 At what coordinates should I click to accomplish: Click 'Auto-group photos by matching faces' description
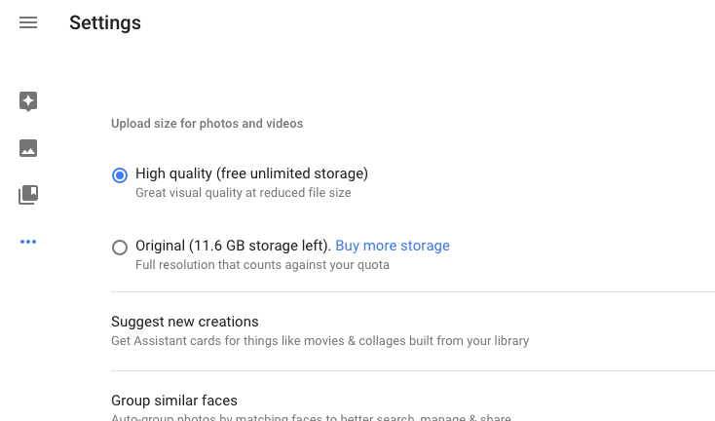pos(311,417)
